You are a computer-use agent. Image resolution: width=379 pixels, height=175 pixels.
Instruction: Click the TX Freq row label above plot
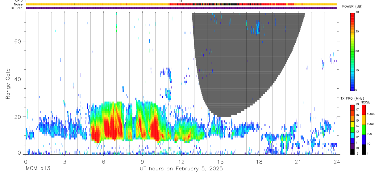tap(16, 8)
